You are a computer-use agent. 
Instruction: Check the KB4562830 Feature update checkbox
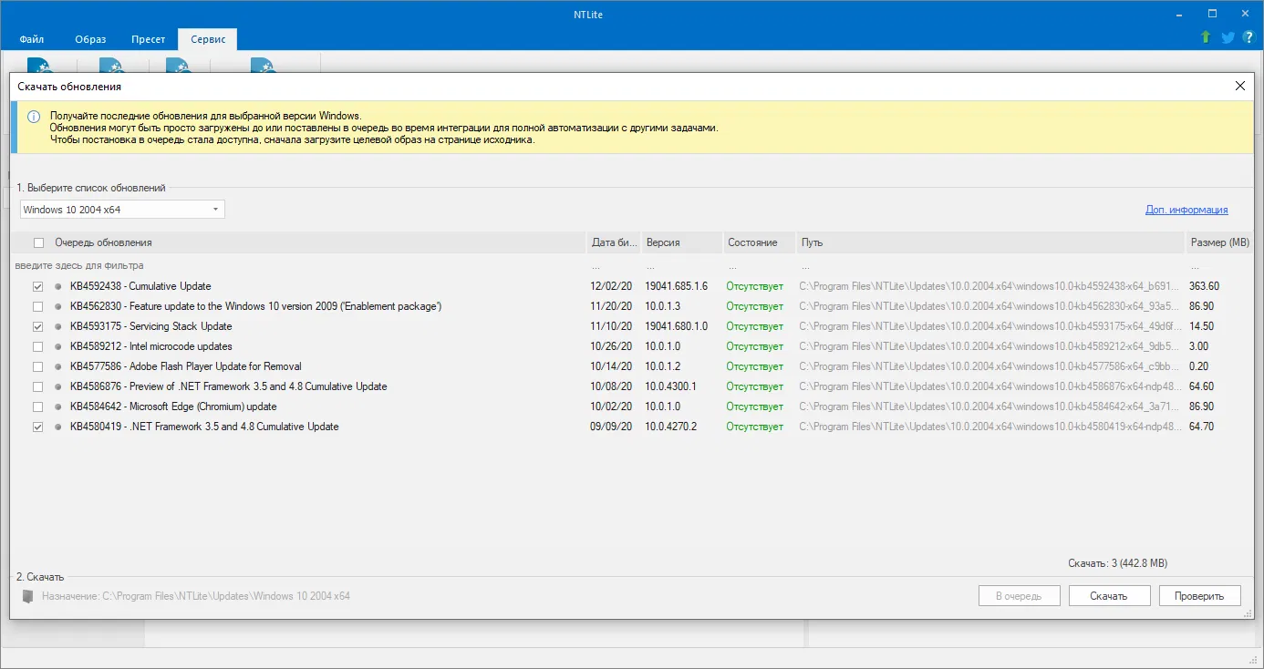tap(38, 306)
